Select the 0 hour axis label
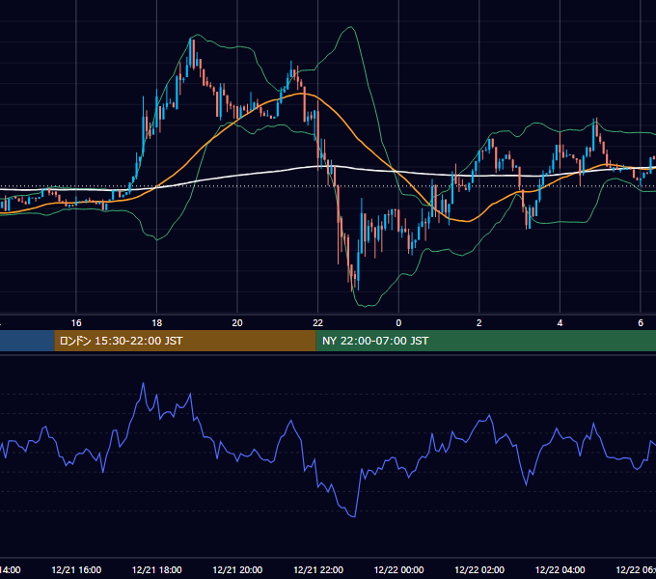This screenshot has width=656, height=579. click(x=398, y=323)
